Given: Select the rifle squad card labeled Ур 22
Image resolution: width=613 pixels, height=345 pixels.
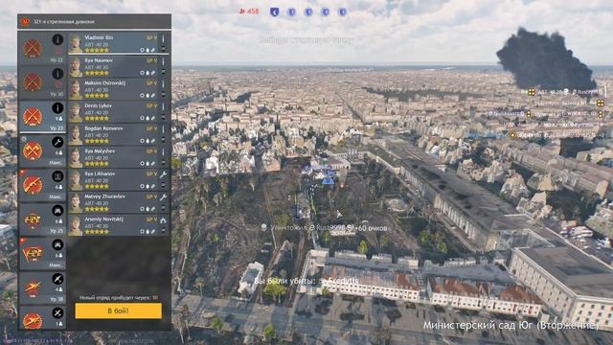Looking at the screenshot, I should pos(42,48).
